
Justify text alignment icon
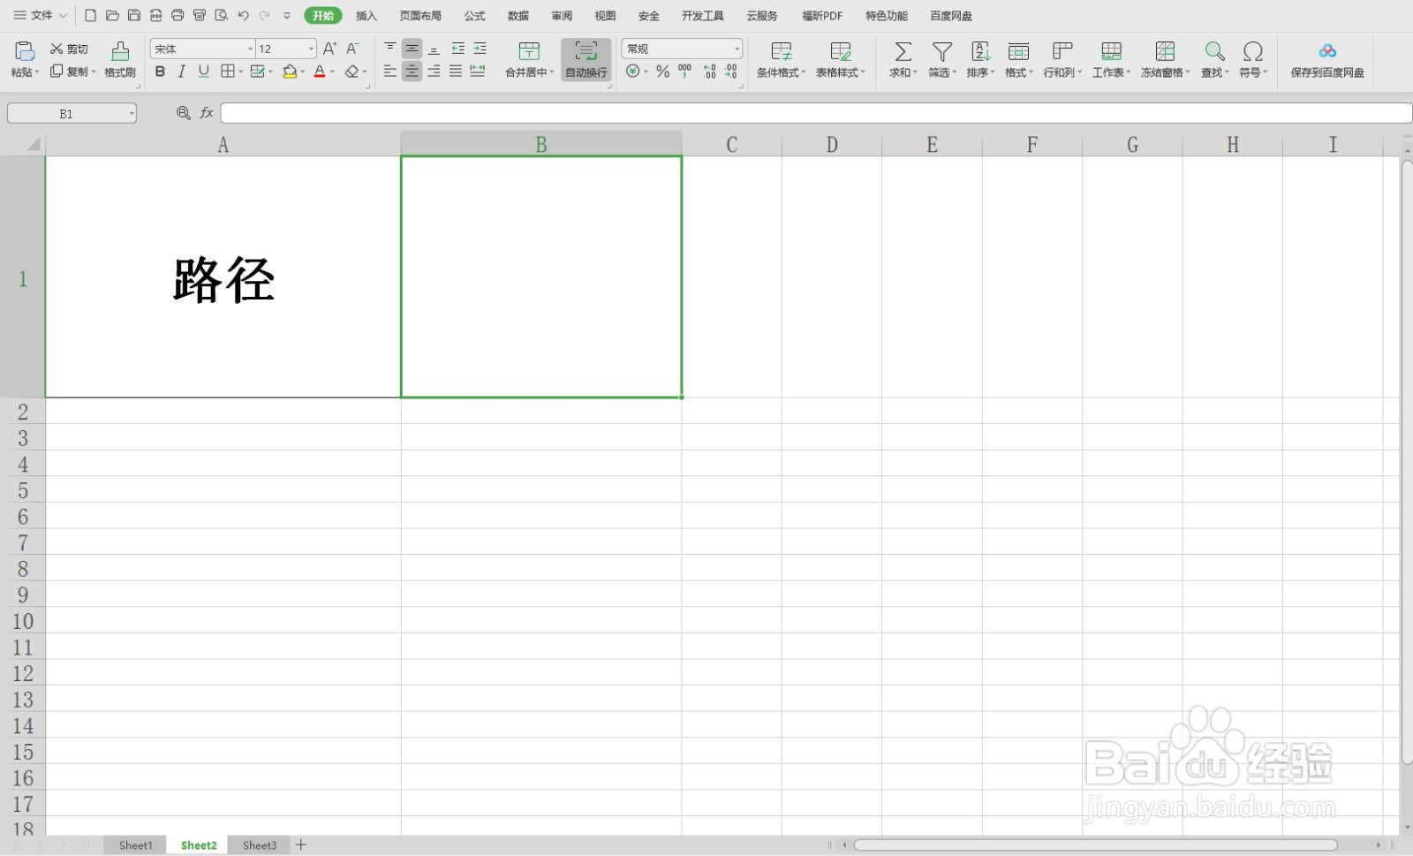(x=456, y=72)
